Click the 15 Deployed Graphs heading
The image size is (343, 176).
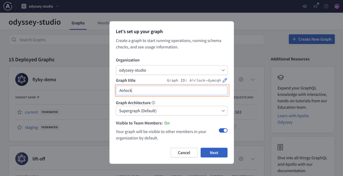(x=31, y=59)
